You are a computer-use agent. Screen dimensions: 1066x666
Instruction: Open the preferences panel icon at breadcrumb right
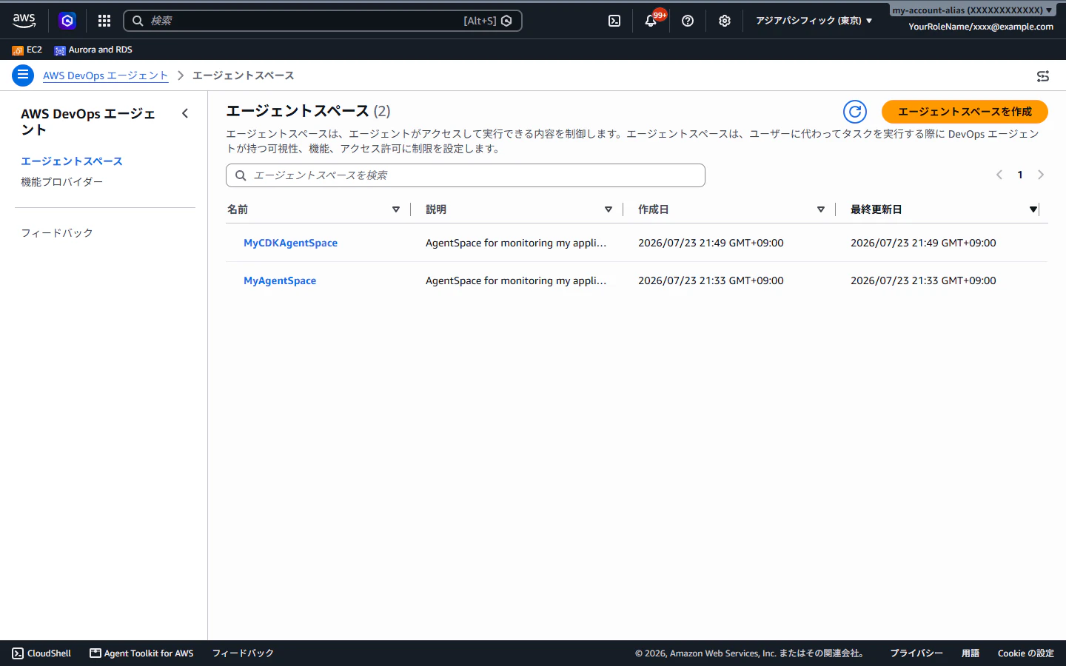(x=1043, y=75)
